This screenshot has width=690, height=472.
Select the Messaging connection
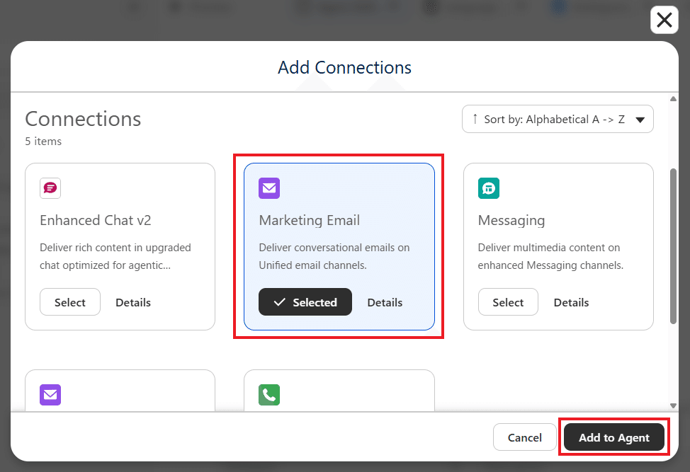508,302
